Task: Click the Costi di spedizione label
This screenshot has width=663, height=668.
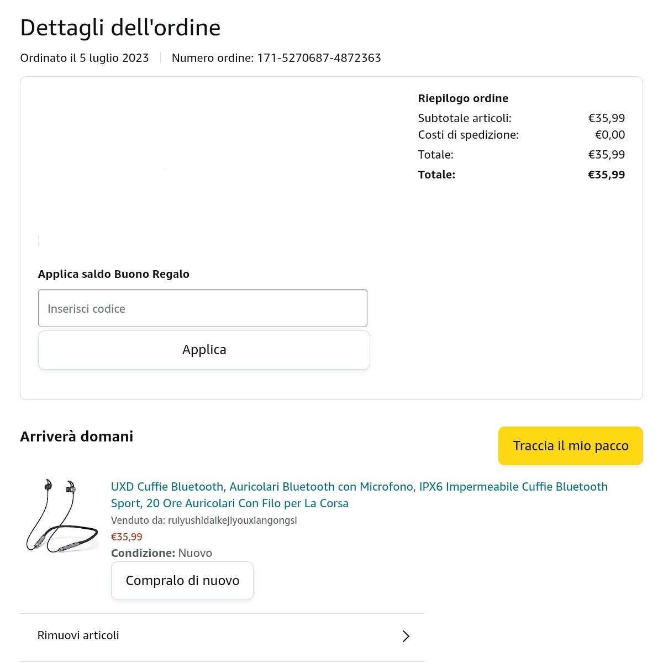Action: coord(468,134)
